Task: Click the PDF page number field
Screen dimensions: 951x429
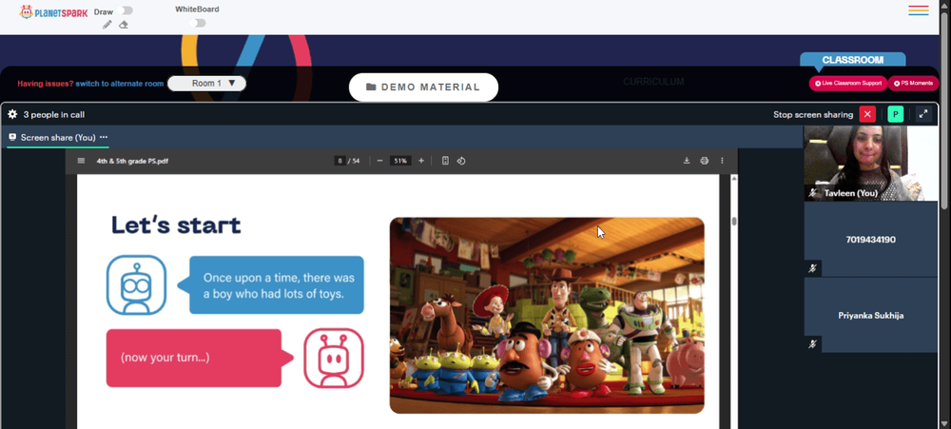Action: (340, 161)
